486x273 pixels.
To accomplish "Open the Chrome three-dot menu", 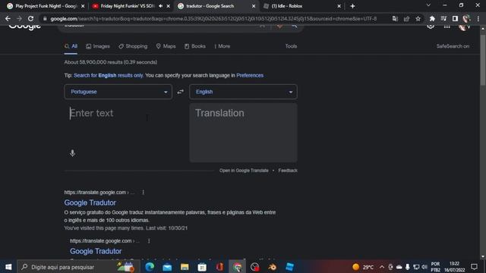I will pos(478,18).
